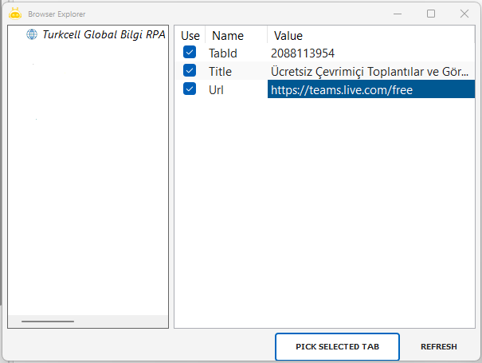Close the Browser Explorer window

464,14
